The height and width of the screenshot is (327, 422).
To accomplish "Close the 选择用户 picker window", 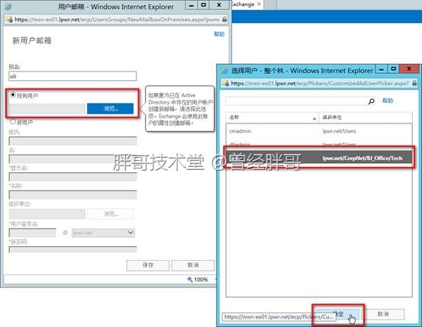I will coord(409,69).
